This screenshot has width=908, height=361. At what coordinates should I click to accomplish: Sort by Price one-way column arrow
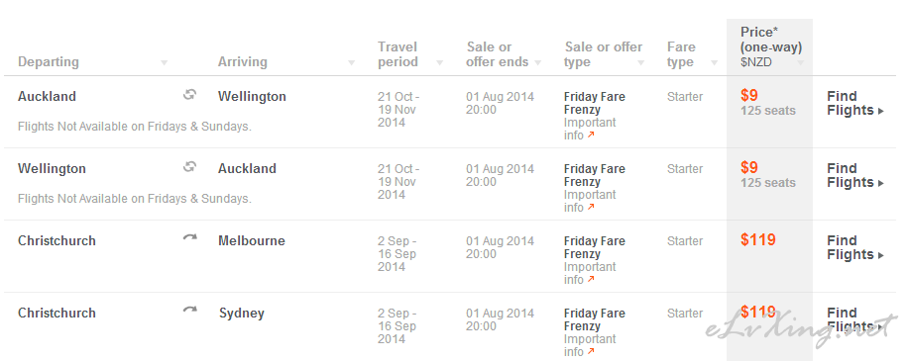pos(800,63)
